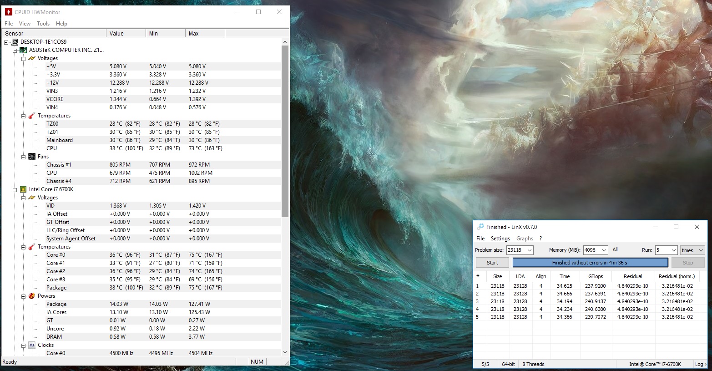Click the HWMonitor scrollbar up arrow

[x=285, y=42]
